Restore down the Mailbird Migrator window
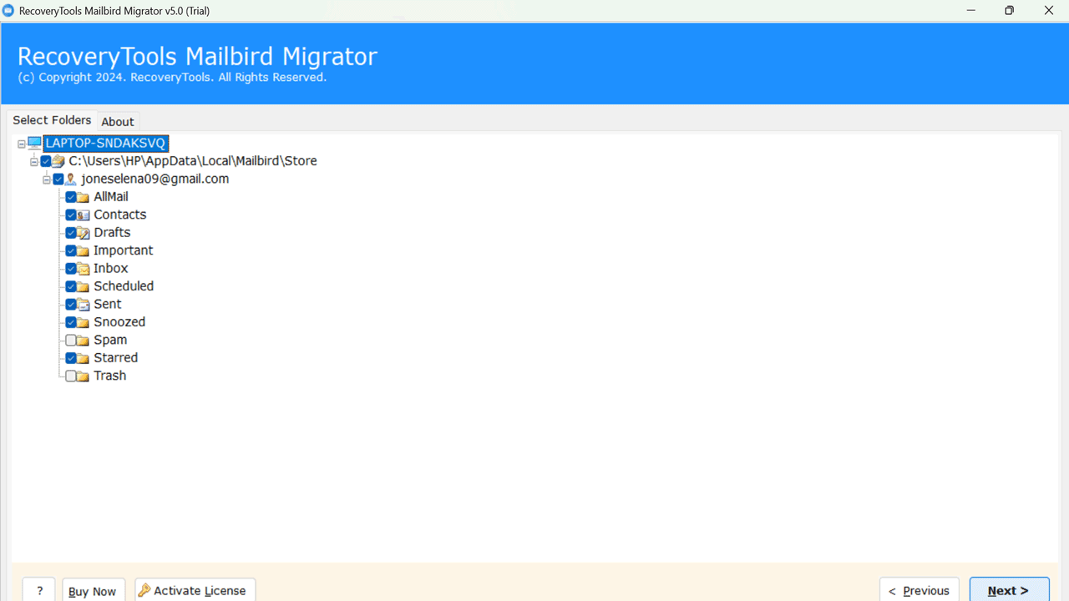 (1010, 11)
